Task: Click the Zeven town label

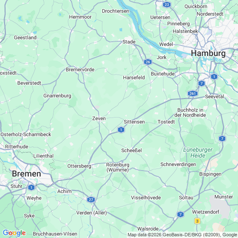Action: pos(99,118)
